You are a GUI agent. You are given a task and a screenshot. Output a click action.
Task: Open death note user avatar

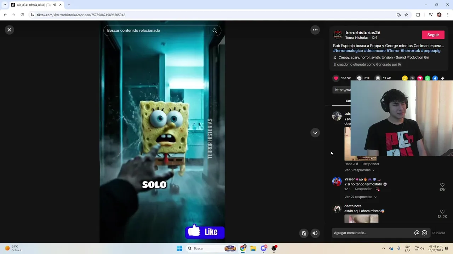click(x=337, y=208)
